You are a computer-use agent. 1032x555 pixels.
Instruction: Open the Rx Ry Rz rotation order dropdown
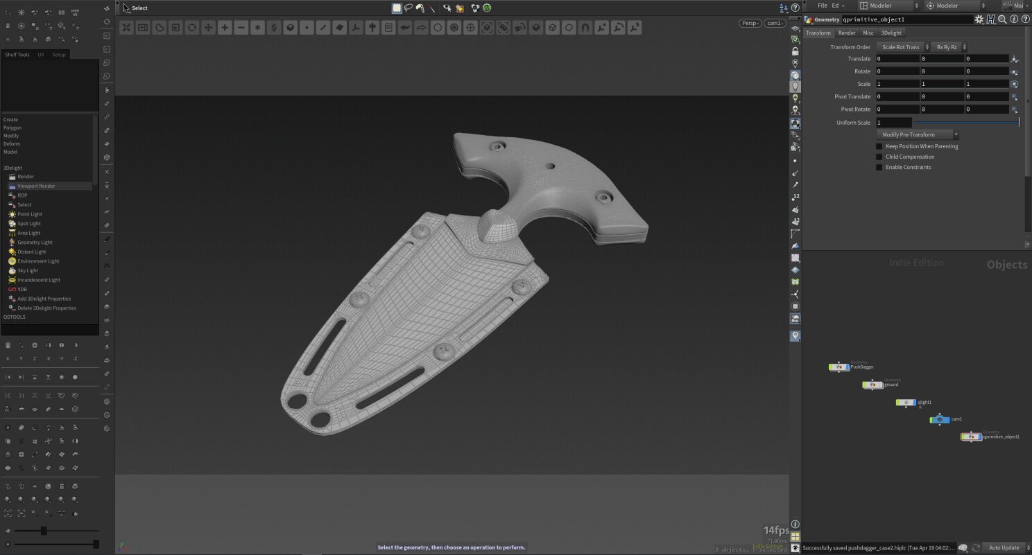pos(949,47)
